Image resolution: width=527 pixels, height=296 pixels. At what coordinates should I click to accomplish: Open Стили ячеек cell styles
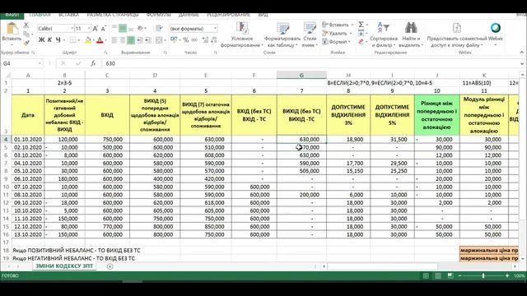click(x=310, y=35)
